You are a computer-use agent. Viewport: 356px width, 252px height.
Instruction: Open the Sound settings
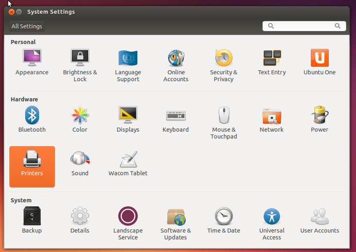point(80,163)
